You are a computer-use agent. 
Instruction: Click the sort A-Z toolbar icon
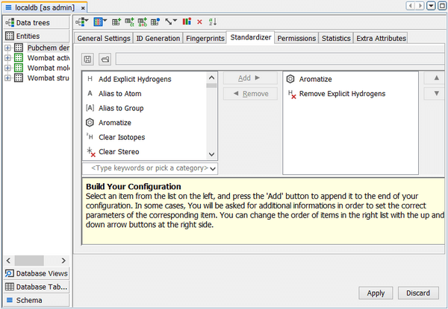coord(211,22)
